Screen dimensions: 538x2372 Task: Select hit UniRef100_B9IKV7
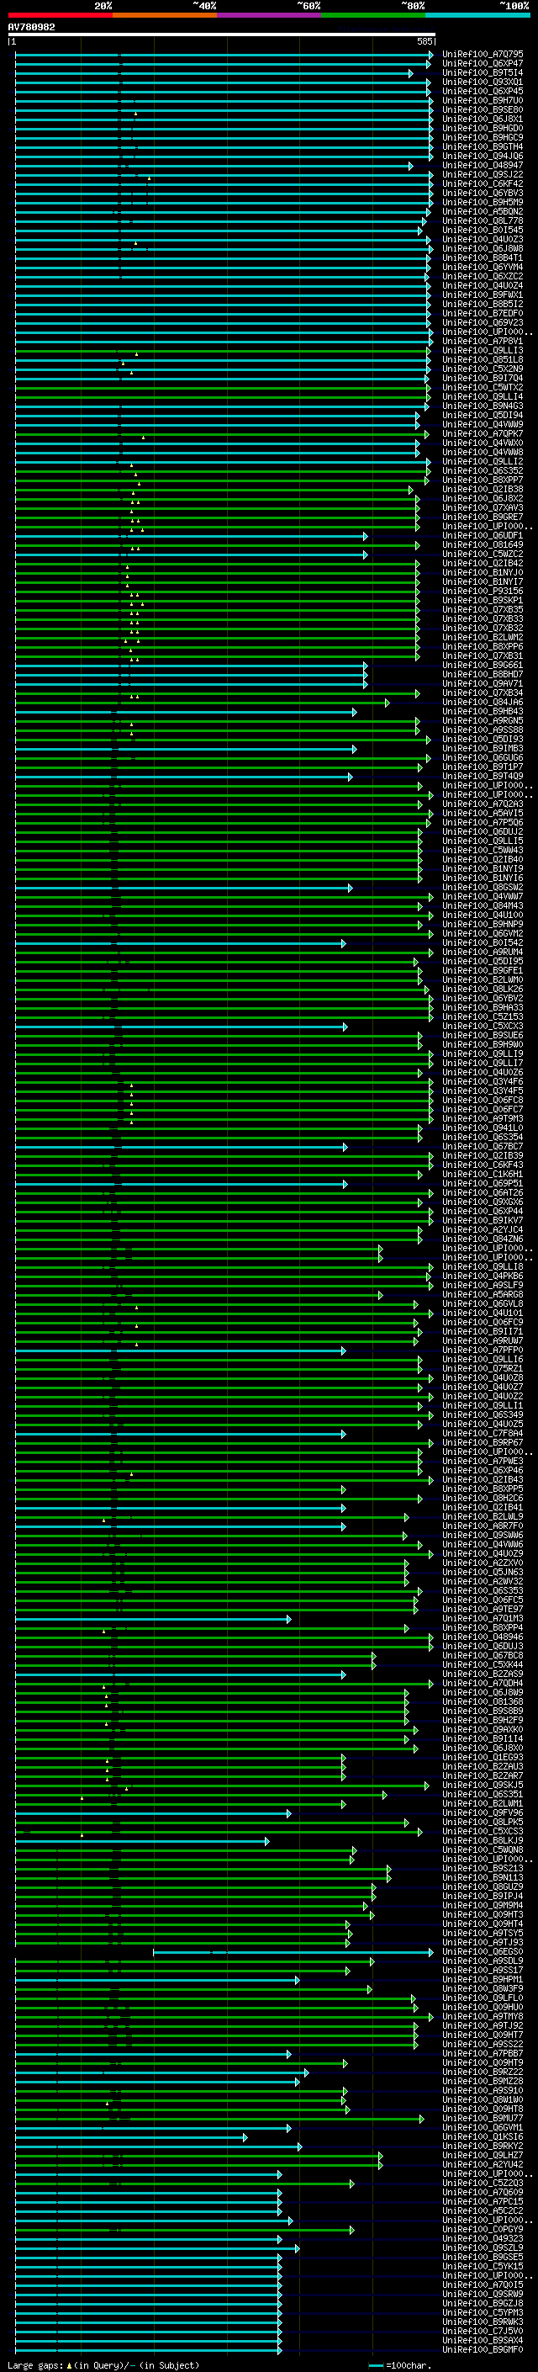click(483, 1221)
